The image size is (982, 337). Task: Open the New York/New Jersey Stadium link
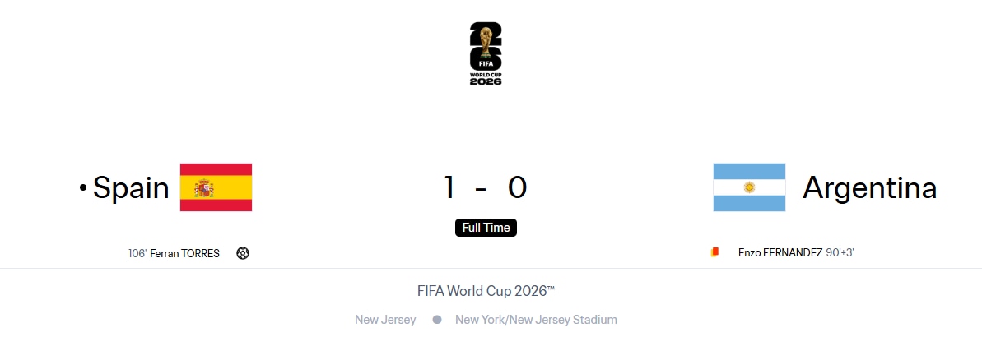point(536,320)
